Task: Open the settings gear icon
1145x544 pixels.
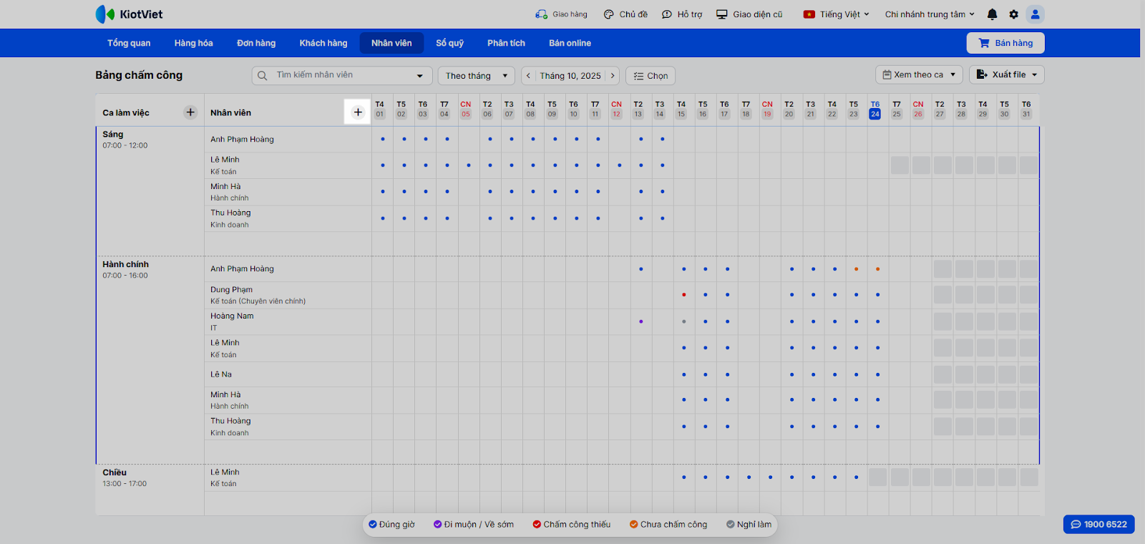Action: coord(1013,14)
